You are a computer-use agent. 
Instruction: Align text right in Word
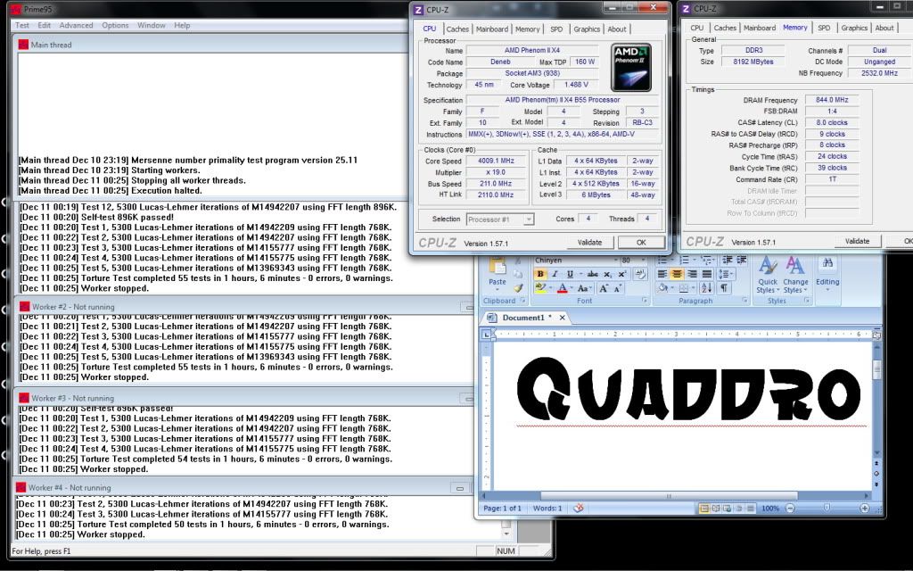pos(692,274)
